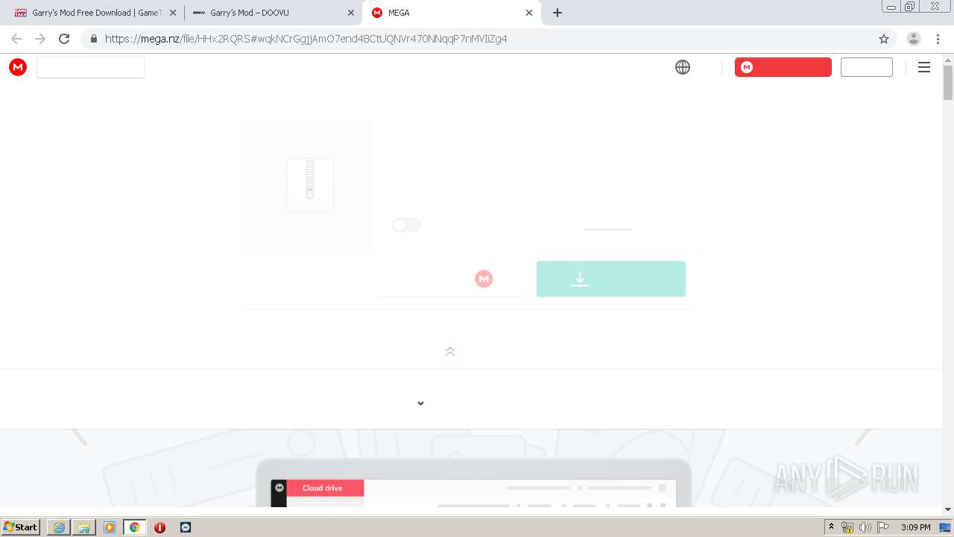Open Chrome three-dot menu
Image resolution: width=954 pixels, height=537 pixels.
[938, 39]
